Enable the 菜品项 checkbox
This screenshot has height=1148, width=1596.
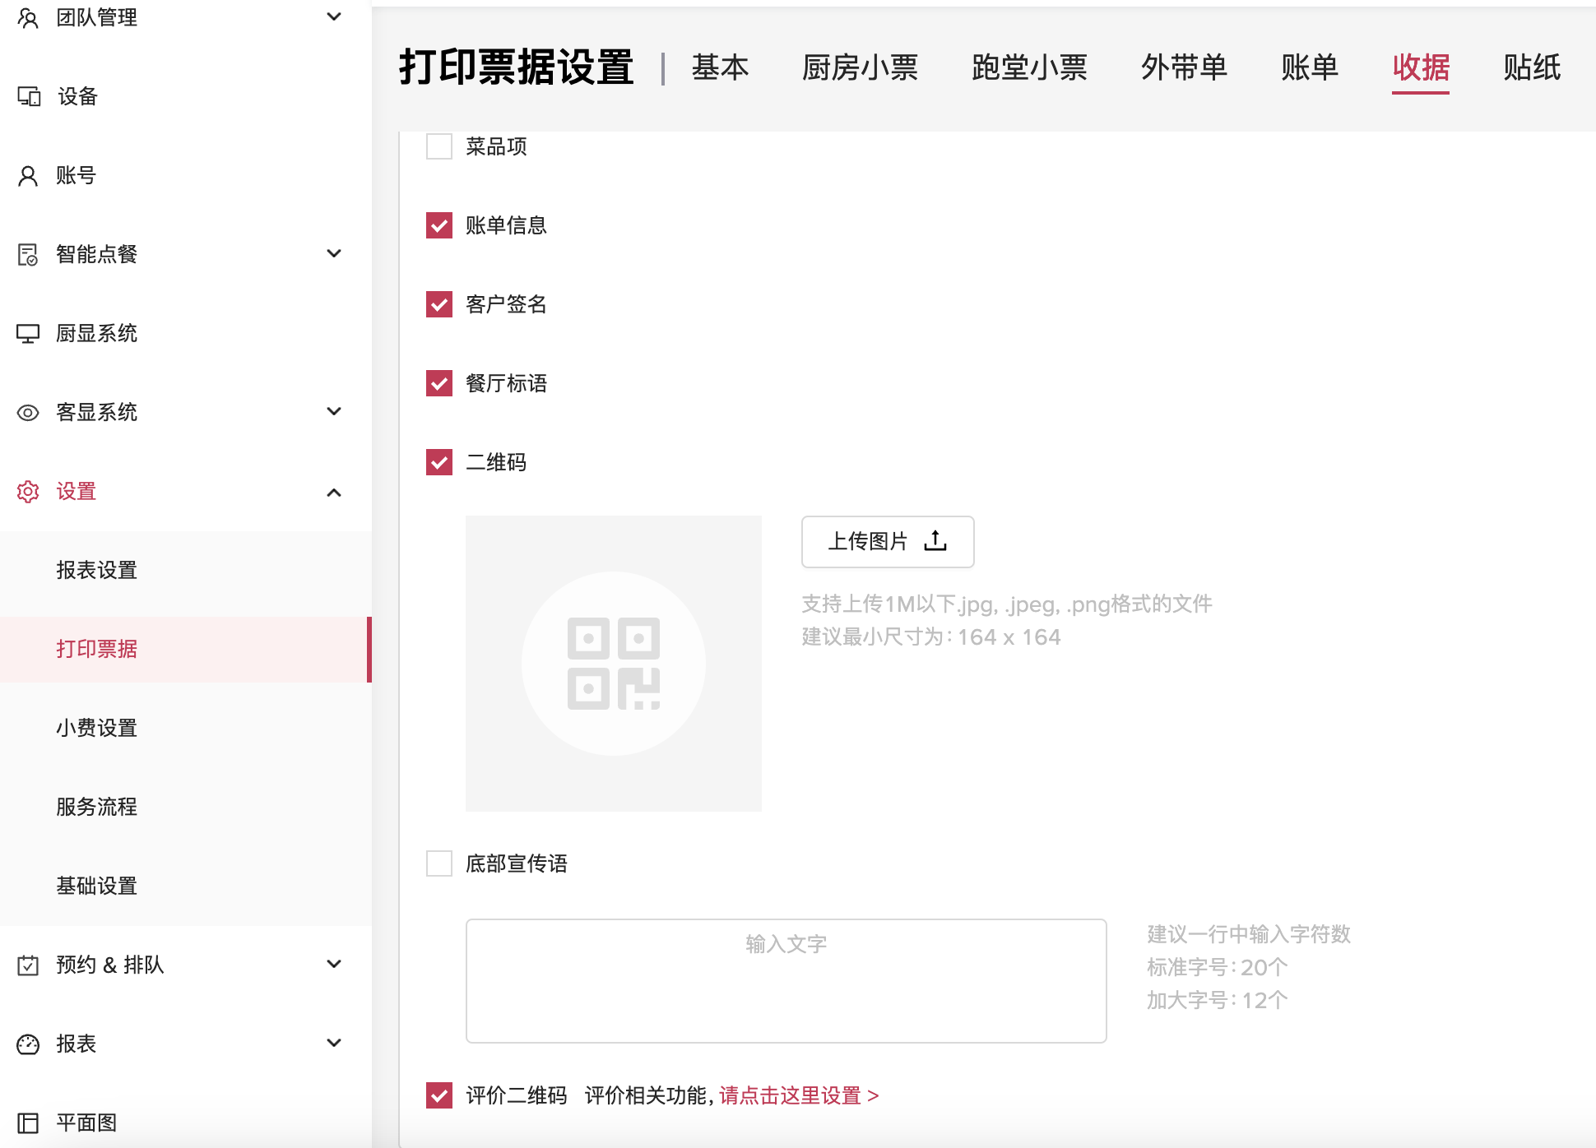(x=439, y=146)
